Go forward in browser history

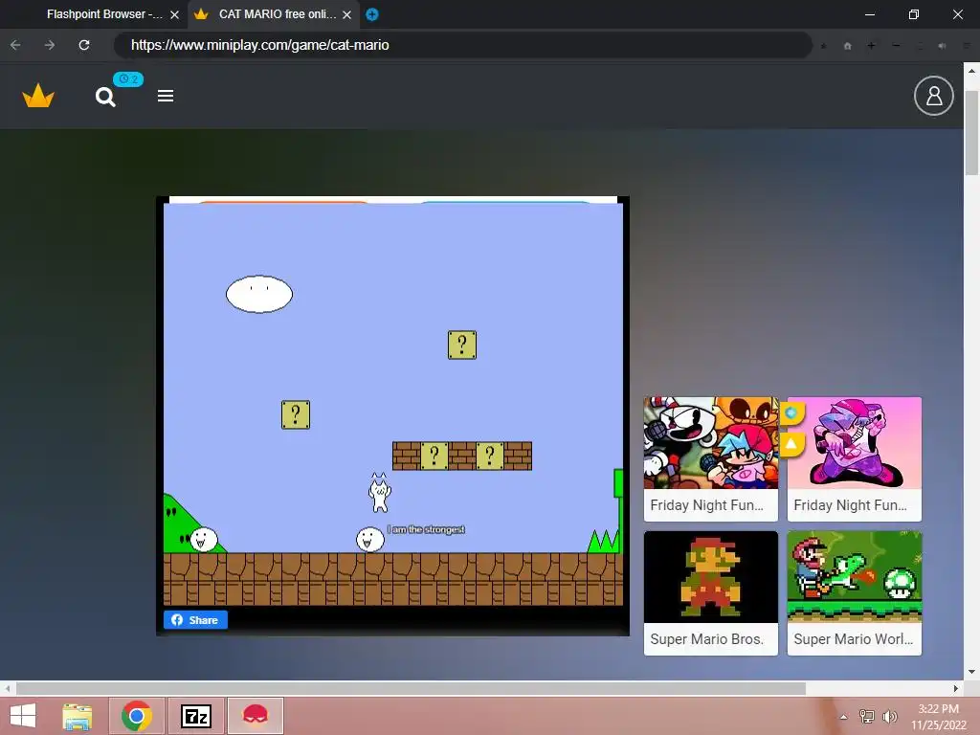pos(50,45)
